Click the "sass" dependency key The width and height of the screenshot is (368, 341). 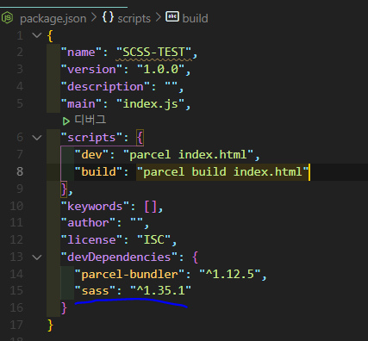click(95, 291)
